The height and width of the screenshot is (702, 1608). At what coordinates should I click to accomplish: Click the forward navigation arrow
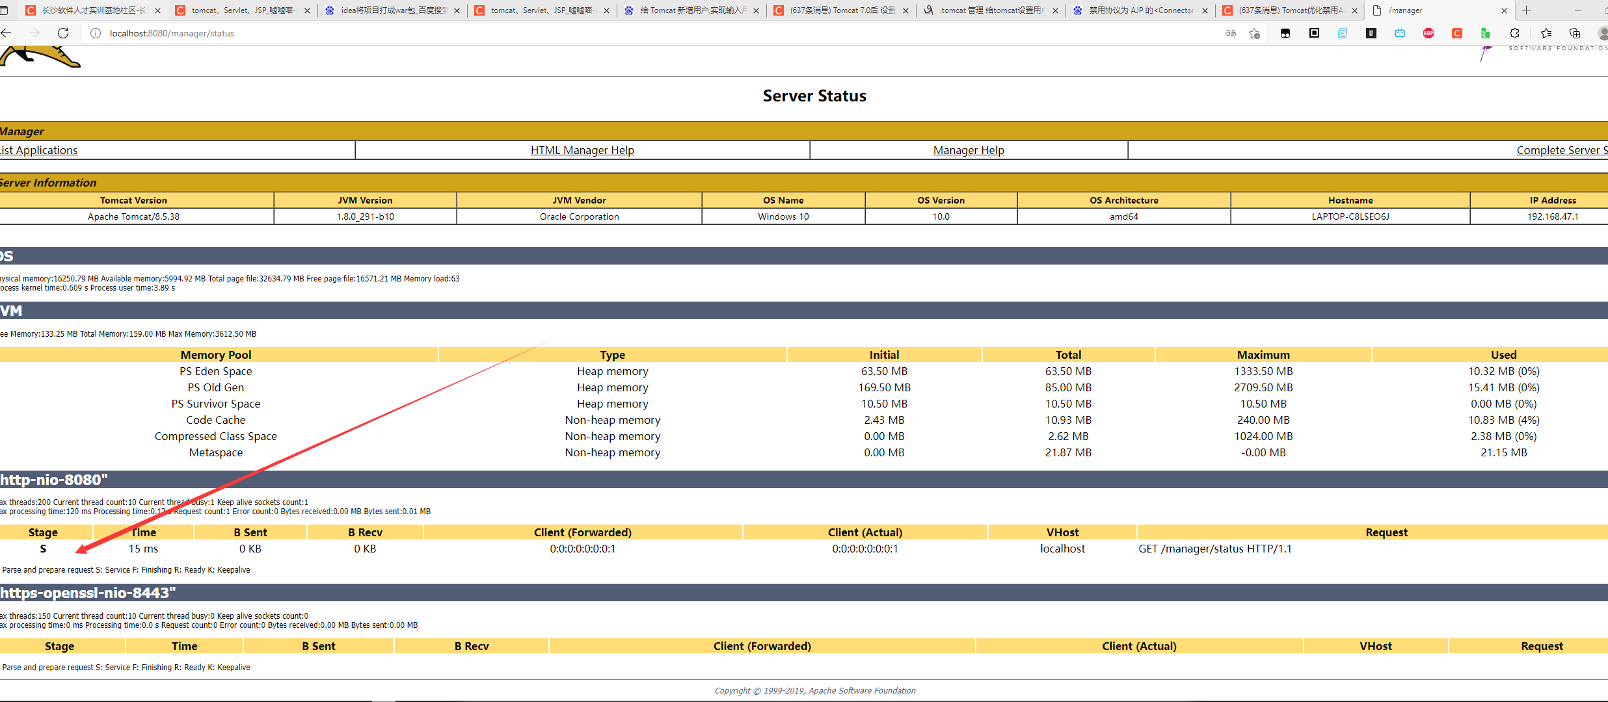click(x=34, y=33)
